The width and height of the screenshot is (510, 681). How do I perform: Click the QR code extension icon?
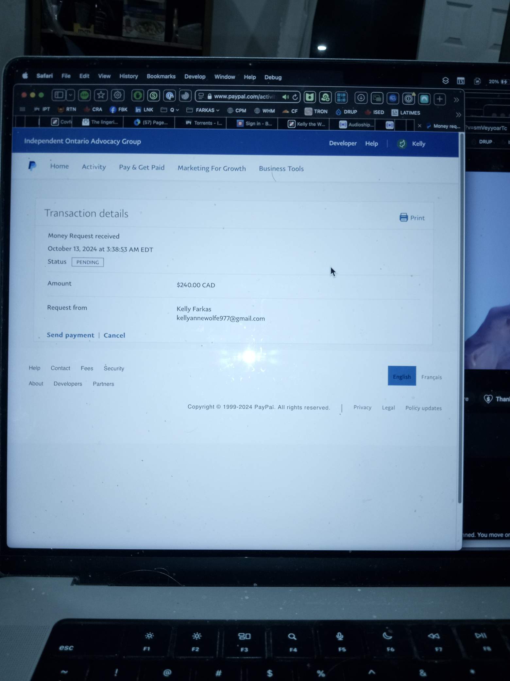341,97
